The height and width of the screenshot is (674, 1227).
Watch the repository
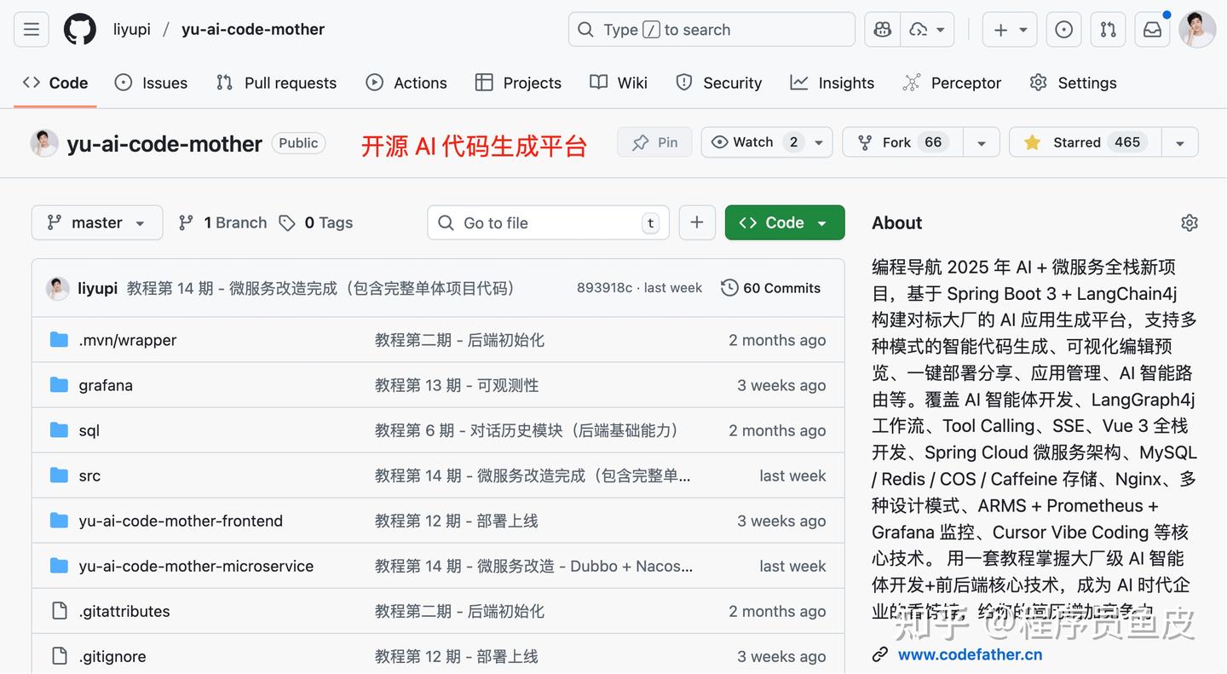752,141
